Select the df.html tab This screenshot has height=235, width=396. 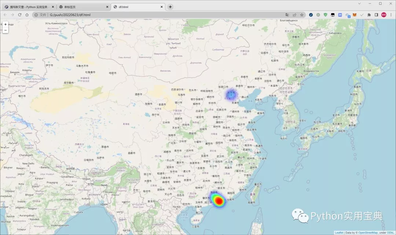pos(137,7)
